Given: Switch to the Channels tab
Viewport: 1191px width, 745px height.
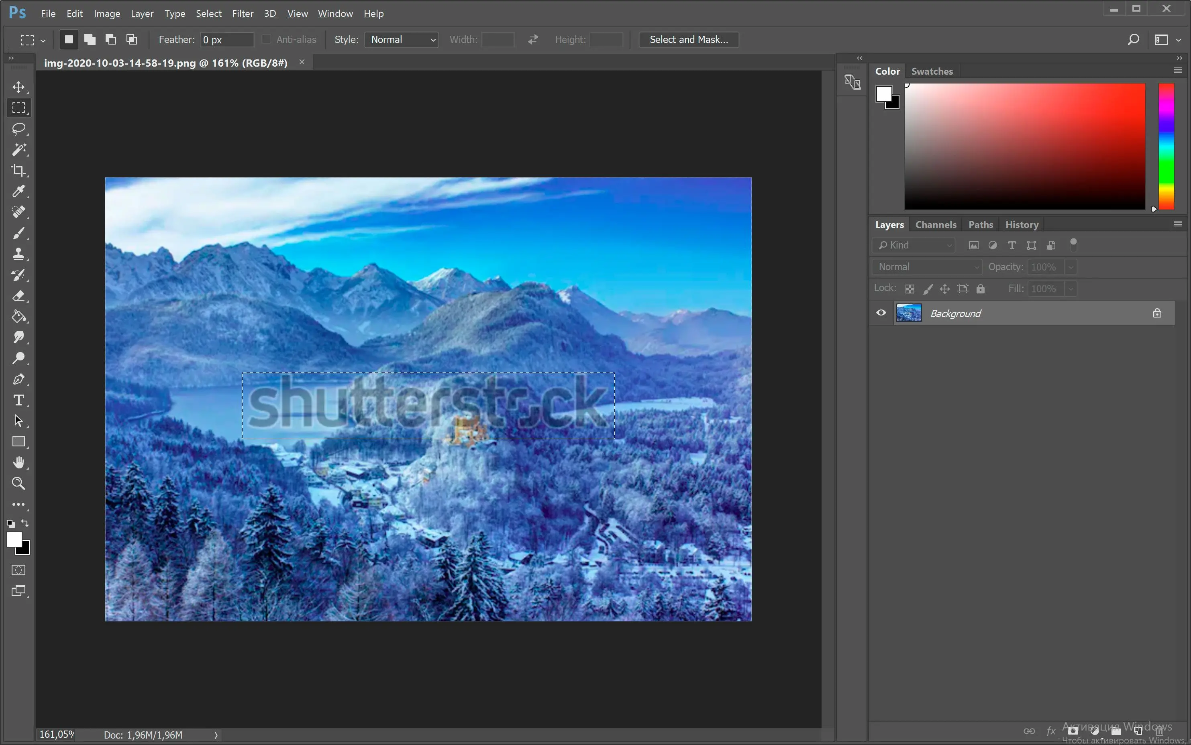Looking at the screenshot, I should (x=935, y=224).
